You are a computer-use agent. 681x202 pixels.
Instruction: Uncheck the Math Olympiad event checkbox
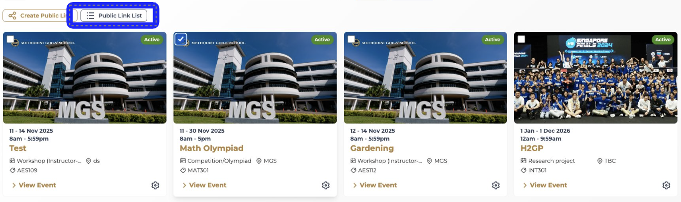point(181,39)
